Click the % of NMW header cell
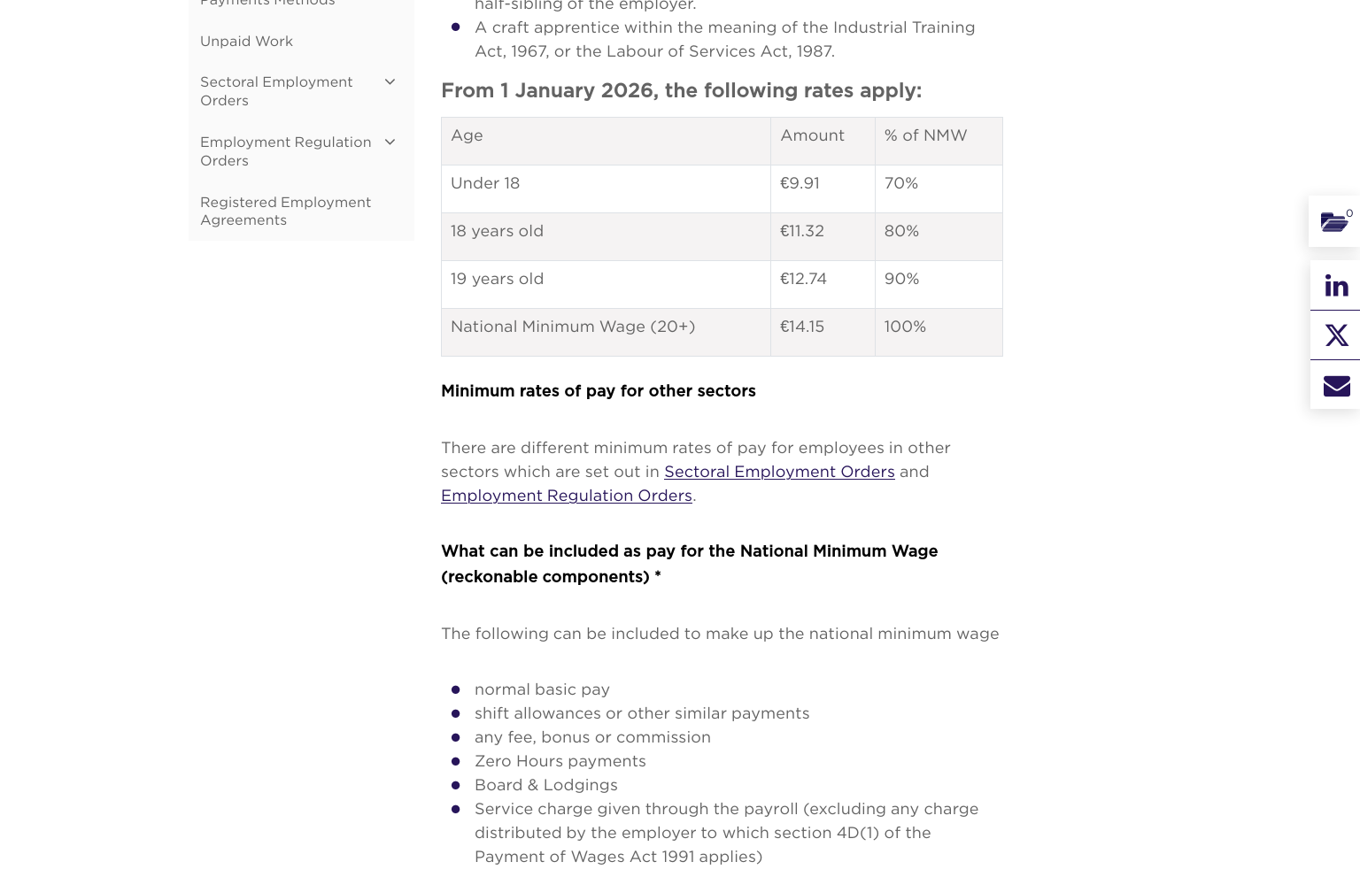Viewport: 1360px width, 885px height. [x=939, y=142]
